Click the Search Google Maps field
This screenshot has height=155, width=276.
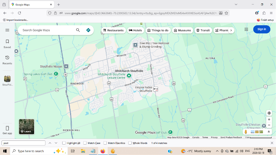point(47,30)
